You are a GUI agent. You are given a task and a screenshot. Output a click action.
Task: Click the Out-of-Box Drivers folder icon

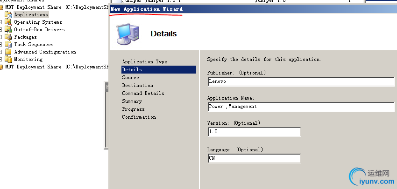coord(8,29)
